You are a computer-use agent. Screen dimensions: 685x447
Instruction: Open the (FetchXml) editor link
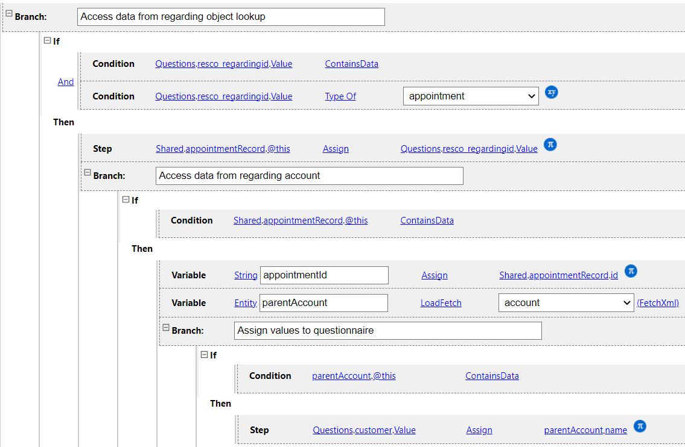(x=657, y=303)
